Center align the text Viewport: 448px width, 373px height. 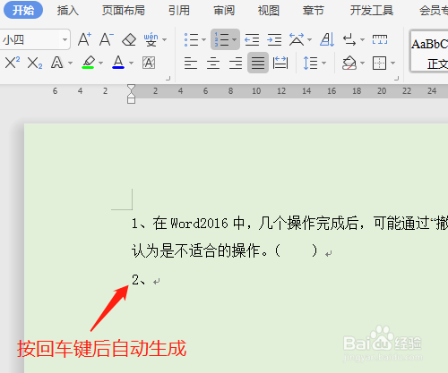coord(213,63)
